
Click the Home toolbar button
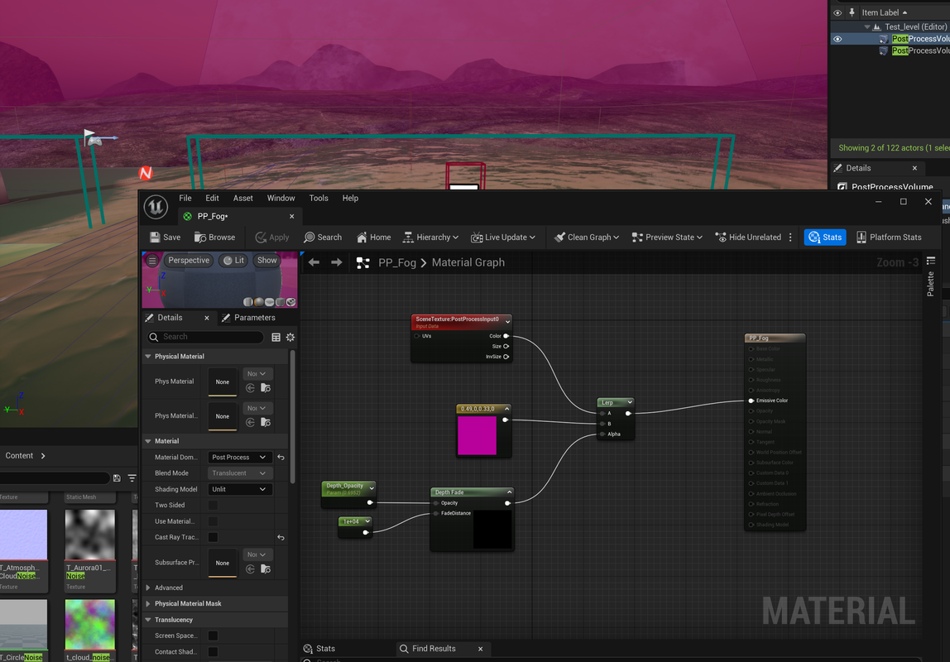point(374,237)
